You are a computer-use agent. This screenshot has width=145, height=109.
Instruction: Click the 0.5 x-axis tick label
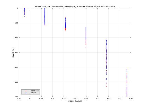(75, 99)
